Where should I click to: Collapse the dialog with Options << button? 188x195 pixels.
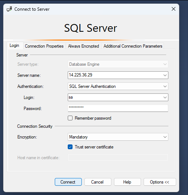point(160,182)
